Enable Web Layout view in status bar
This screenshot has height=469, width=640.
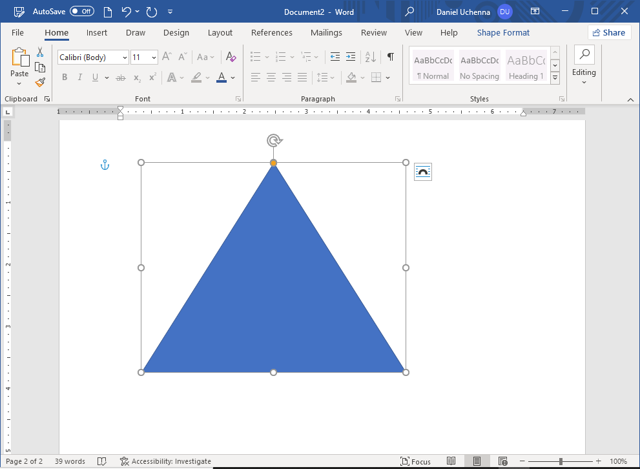tap(503, 461)
